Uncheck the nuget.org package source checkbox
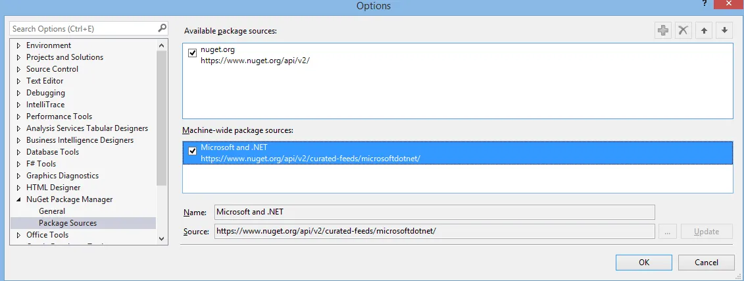744x281 pixels. 192,53
